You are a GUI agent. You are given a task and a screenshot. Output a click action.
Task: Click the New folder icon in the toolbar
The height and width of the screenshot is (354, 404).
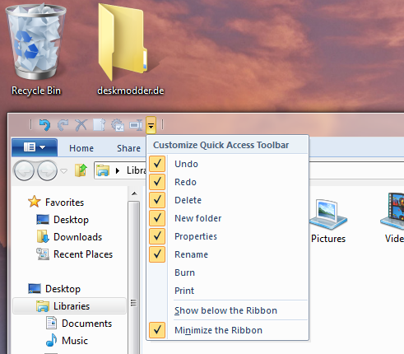coord(100,125)
